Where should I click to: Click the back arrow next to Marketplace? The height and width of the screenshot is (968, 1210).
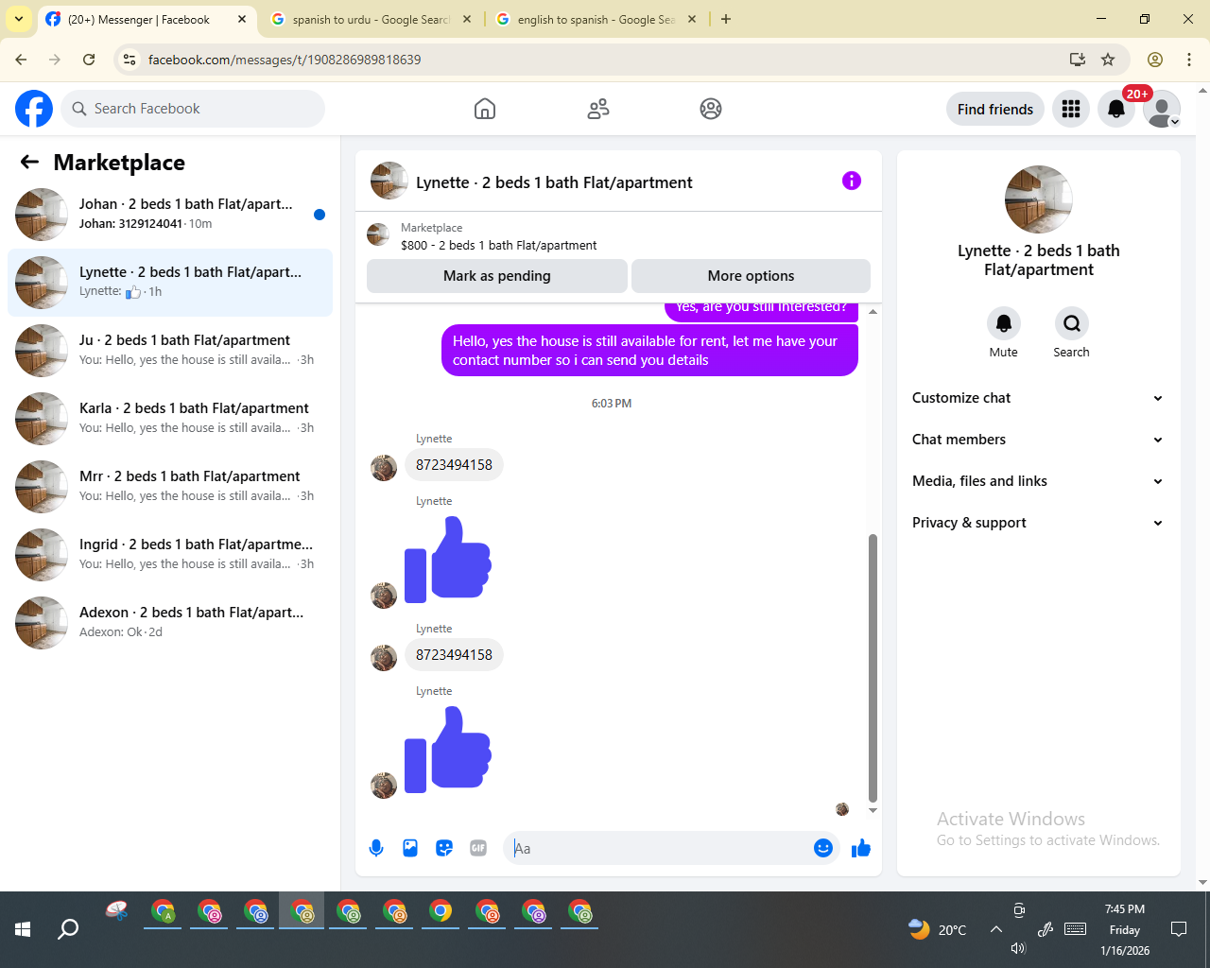(29, 162)
